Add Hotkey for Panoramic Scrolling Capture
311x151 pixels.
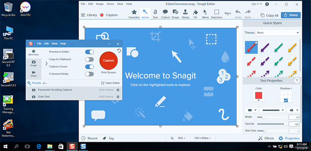106,90
